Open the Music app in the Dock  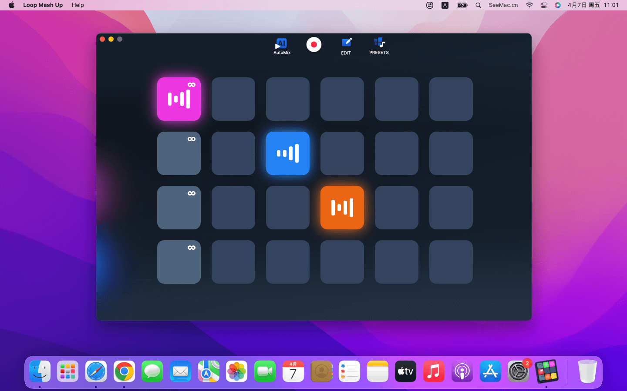tap(434, 371)
